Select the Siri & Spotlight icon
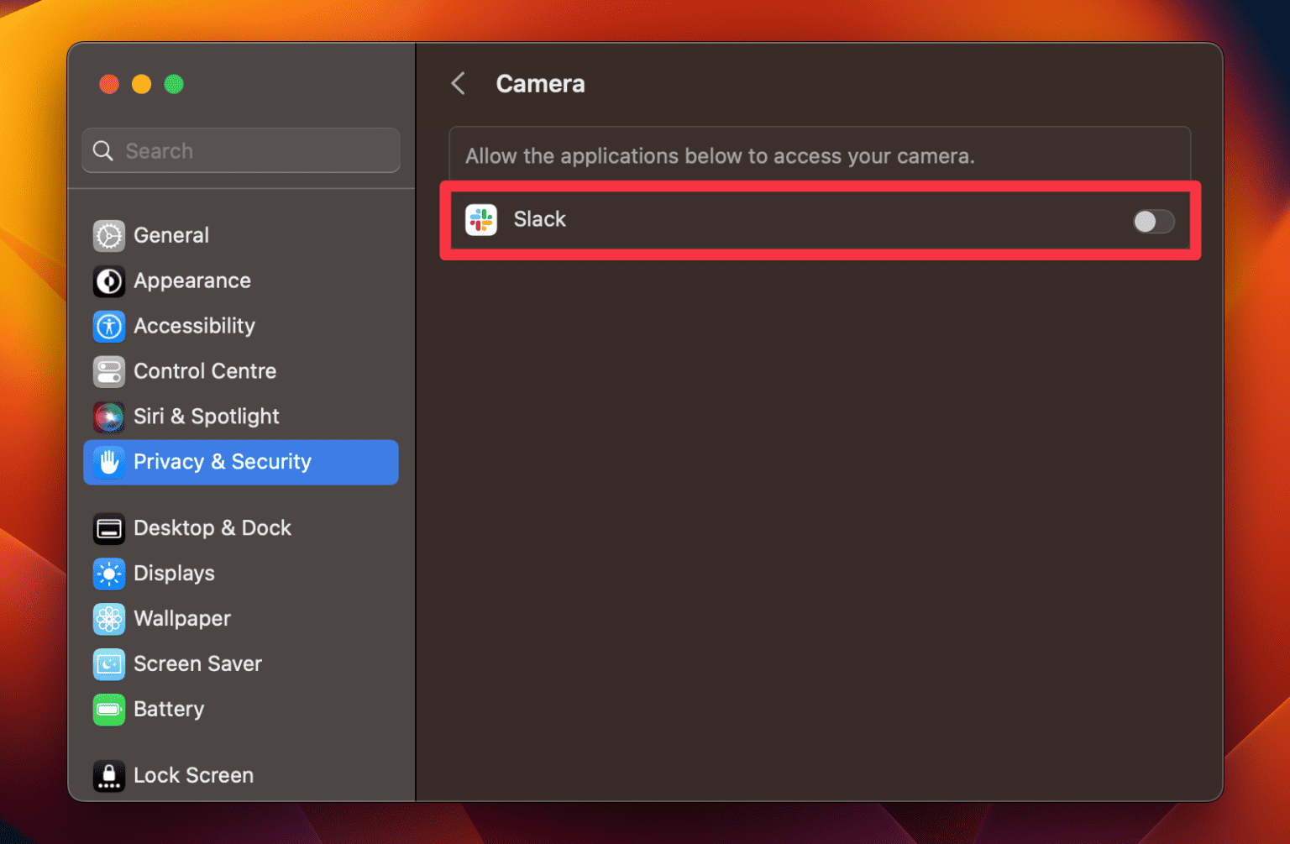Screen dimensions: 1290x844 (x=108, y=417)
